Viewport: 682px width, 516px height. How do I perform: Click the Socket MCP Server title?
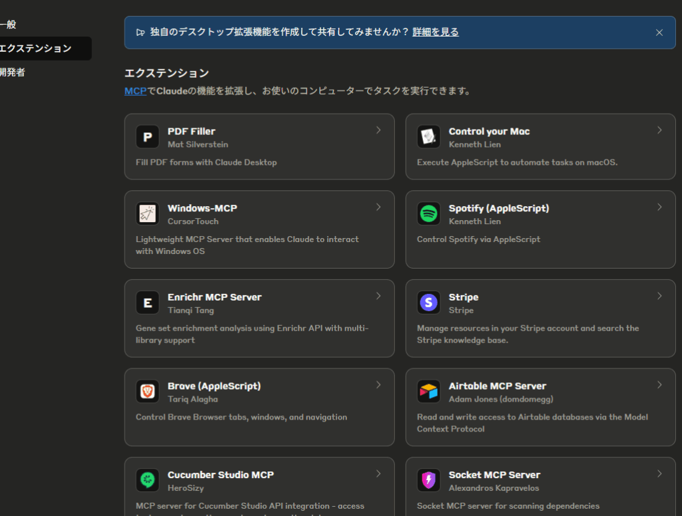494,475
